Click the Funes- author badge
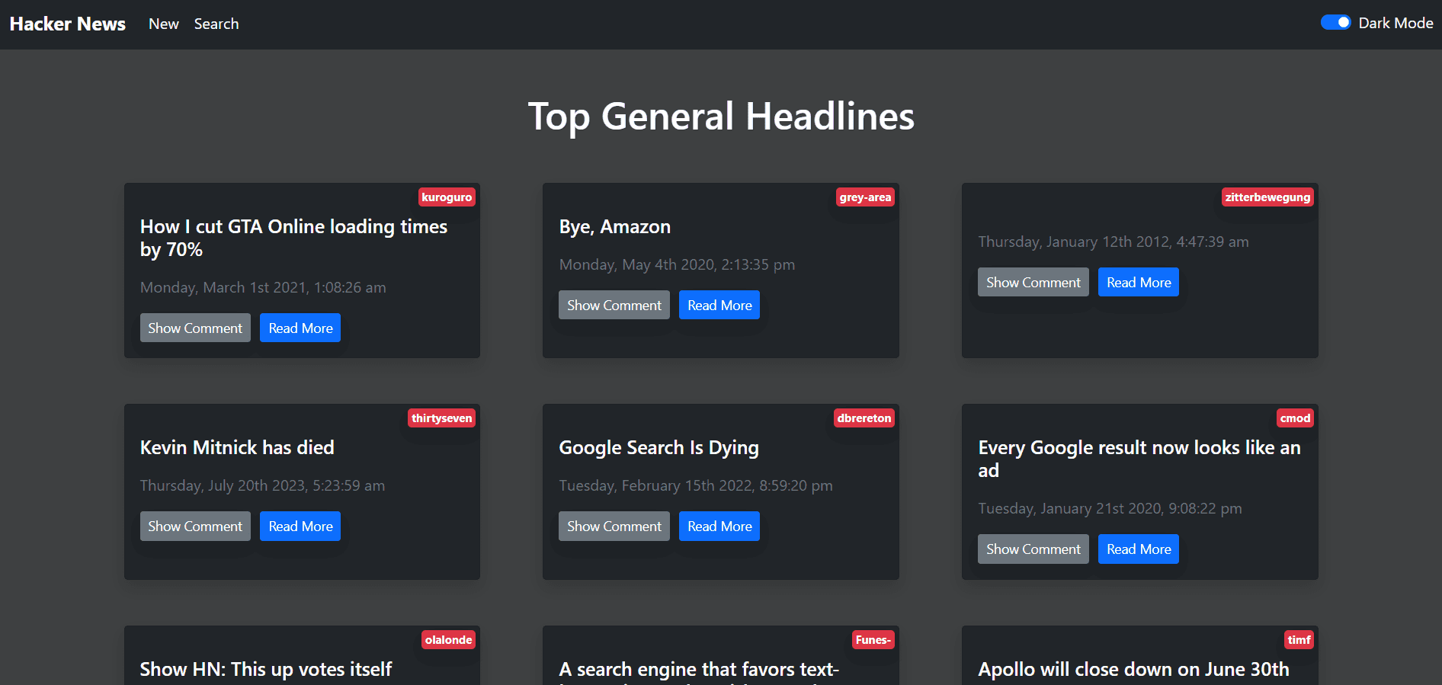 [x=873, y=640]
